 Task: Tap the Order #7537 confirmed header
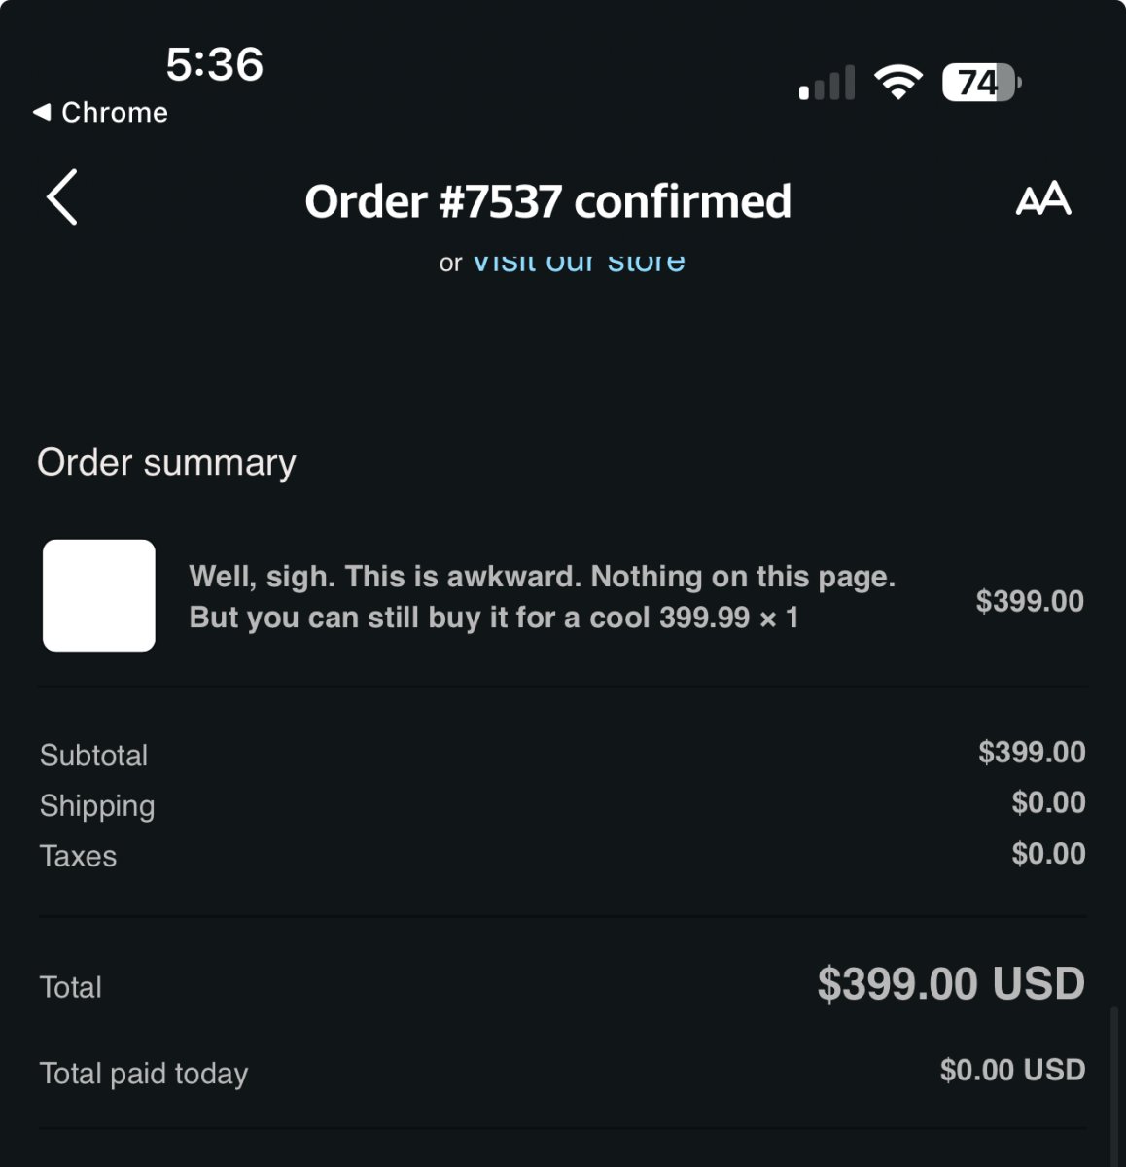click(x=547, y=201)
